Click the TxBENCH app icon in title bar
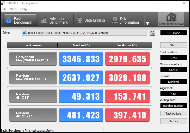 tap(3, 3)
